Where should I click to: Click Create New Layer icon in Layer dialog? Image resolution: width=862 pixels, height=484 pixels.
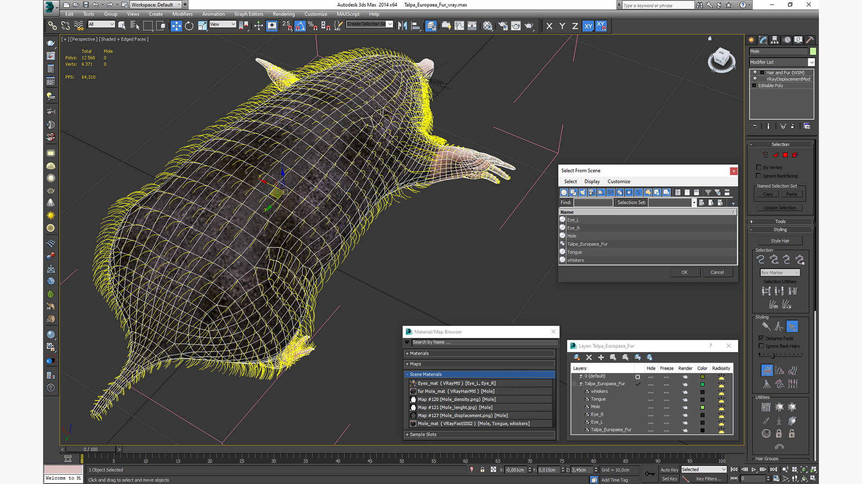[x=577, y=357]
